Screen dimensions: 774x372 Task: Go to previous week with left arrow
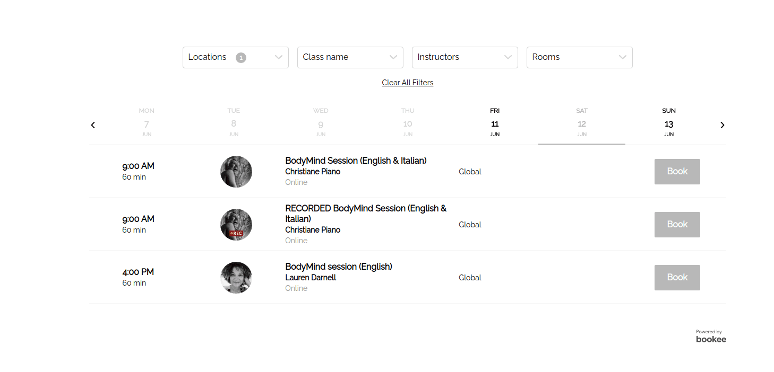[93, 125]
